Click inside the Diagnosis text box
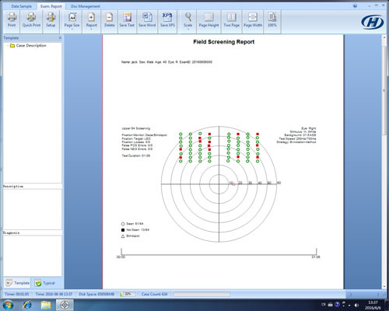 coord(33,256)
